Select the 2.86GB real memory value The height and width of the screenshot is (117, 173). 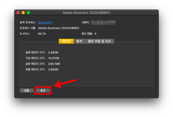pyautogui.click(x=53, y=52)
